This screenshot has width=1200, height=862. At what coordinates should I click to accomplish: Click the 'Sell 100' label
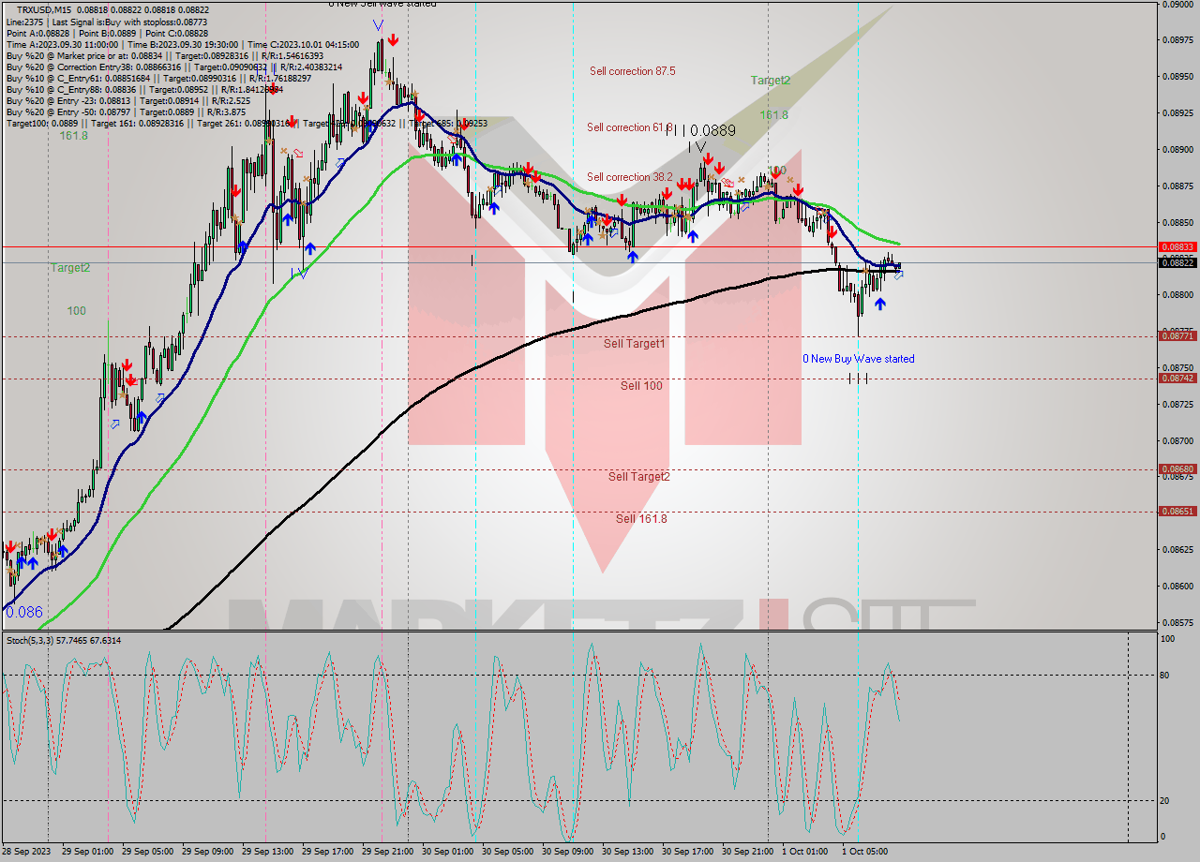click(x=641, y=386)
